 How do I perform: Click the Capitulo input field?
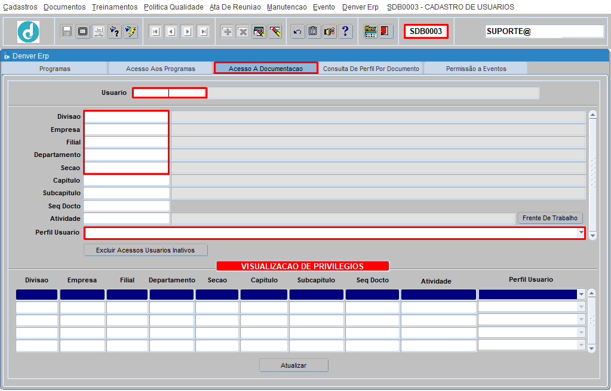pos(126,180)
